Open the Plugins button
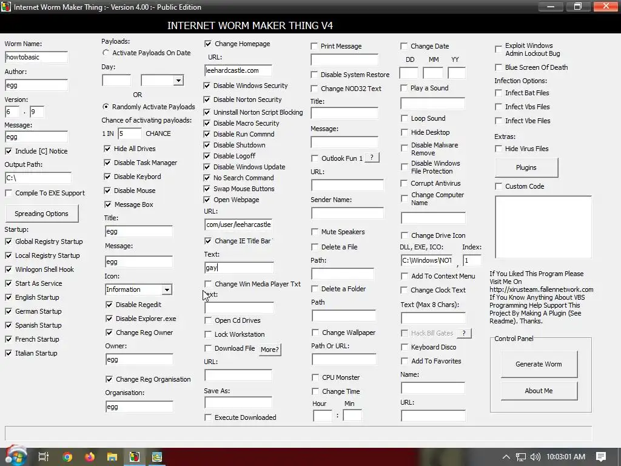The height and width of the screenshot is (466, 621). (526, 167)
